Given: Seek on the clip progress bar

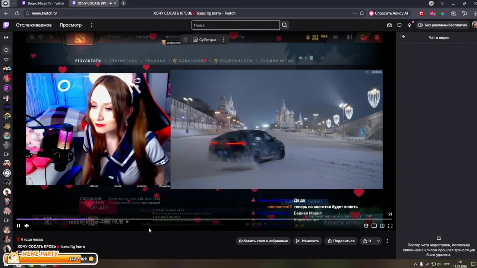Looking at the screenshot, I should pos(204,219).
